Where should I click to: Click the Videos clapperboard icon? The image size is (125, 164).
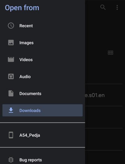tap(11, 59)
